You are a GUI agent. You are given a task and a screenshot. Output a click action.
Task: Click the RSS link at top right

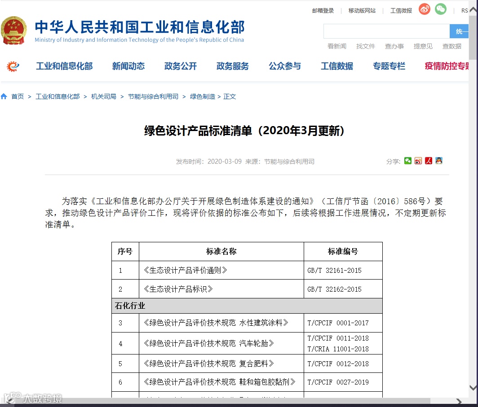point(465,11)
